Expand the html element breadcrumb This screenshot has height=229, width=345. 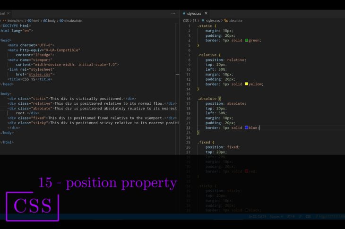click(33, 21)
